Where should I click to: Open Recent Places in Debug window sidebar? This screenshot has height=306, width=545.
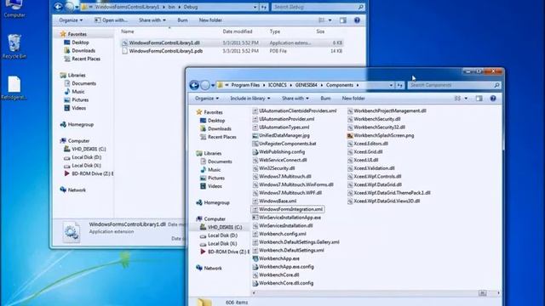(83, 59)
